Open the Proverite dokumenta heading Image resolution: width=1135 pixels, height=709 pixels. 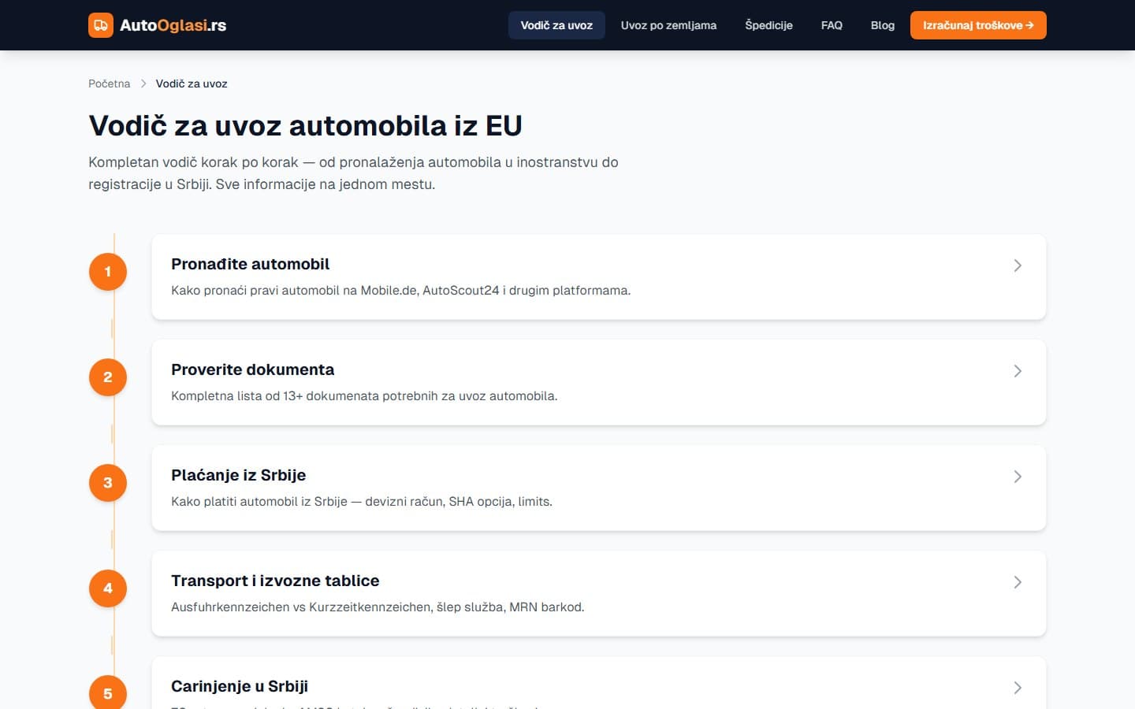pos(252,369)
